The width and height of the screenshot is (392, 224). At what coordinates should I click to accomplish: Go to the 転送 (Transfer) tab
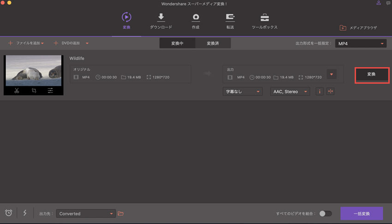[230, 21]
